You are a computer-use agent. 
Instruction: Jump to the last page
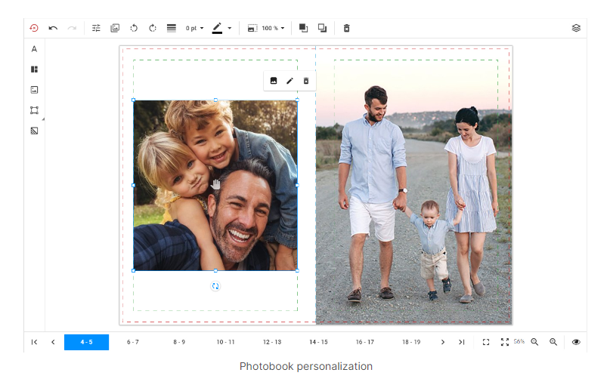(461, 342)
